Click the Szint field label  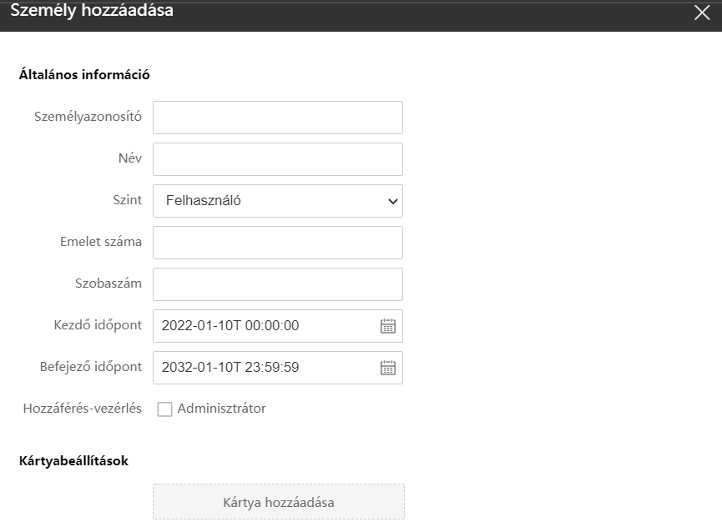[x=128, y=200]
